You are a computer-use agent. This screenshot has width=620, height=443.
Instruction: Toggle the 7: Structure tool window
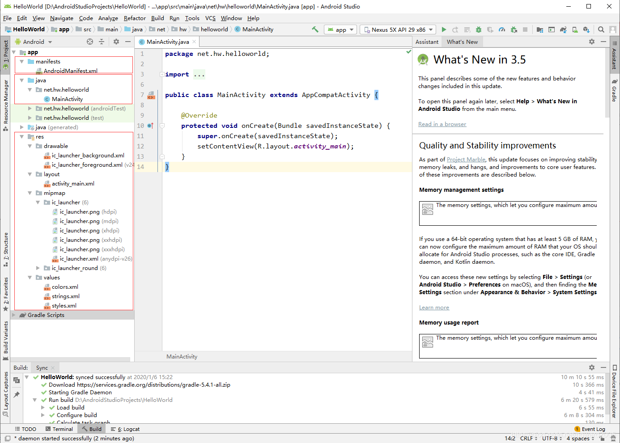coord(5,249)
